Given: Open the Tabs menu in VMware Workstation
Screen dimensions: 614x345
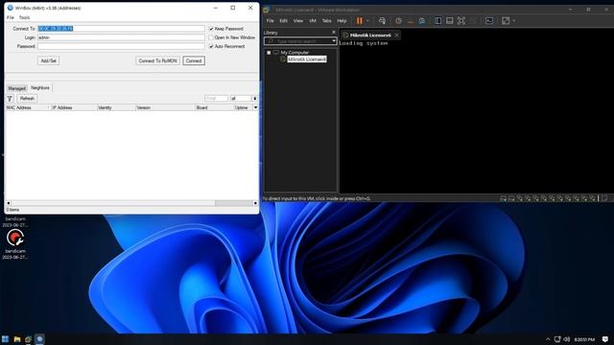Looking at the screenshot, I should point(326,21).
